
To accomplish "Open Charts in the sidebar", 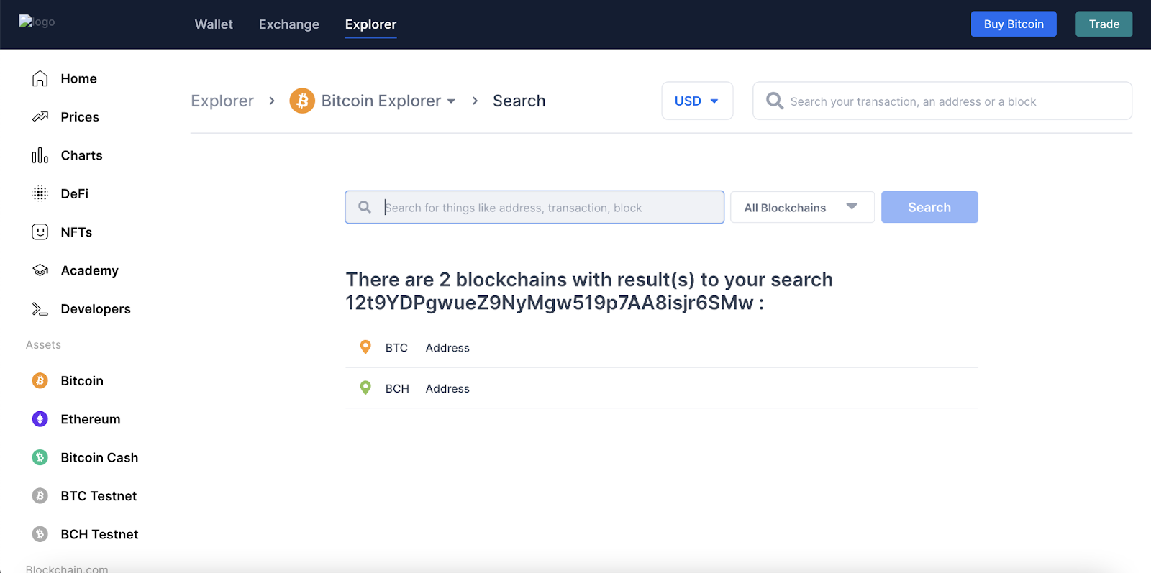I will (82, 155).
